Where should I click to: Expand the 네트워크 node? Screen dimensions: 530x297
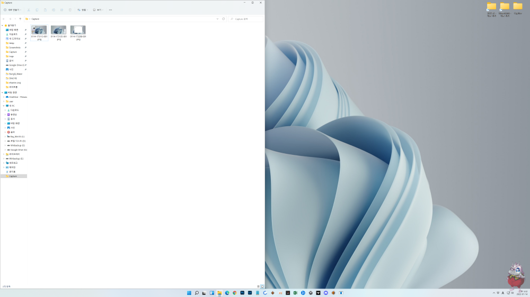tap(4, 163)
